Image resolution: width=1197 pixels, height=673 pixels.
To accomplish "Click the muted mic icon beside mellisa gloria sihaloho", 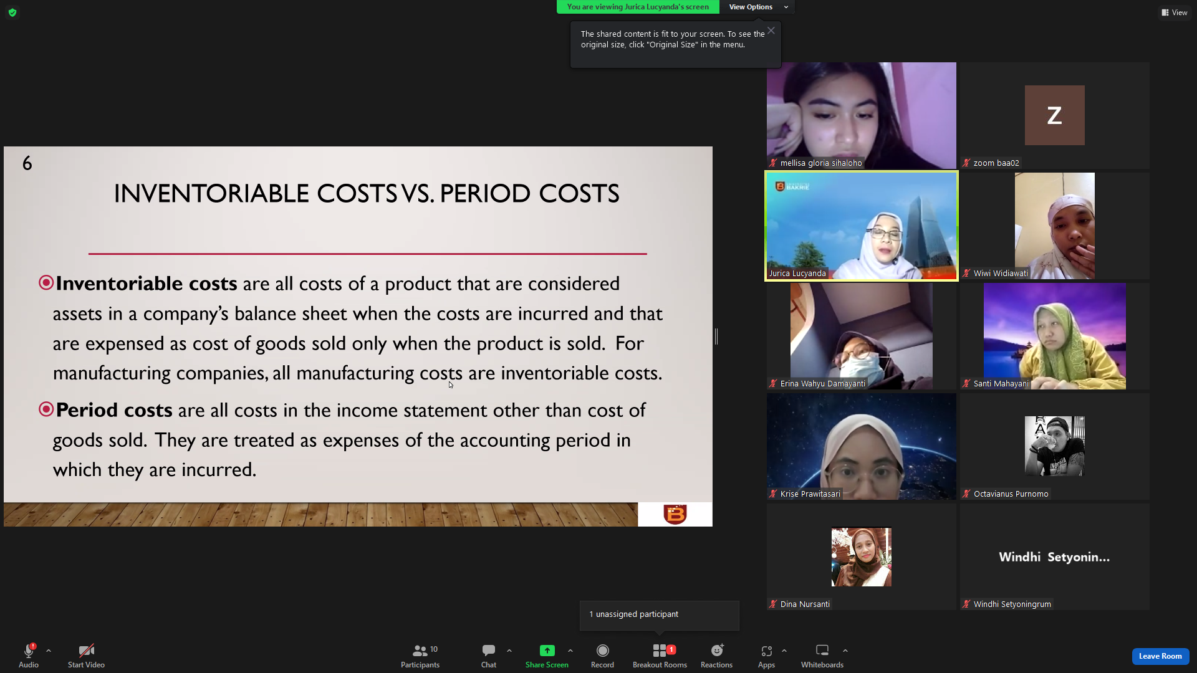I will pyautogui.click(x=773, y=163).
